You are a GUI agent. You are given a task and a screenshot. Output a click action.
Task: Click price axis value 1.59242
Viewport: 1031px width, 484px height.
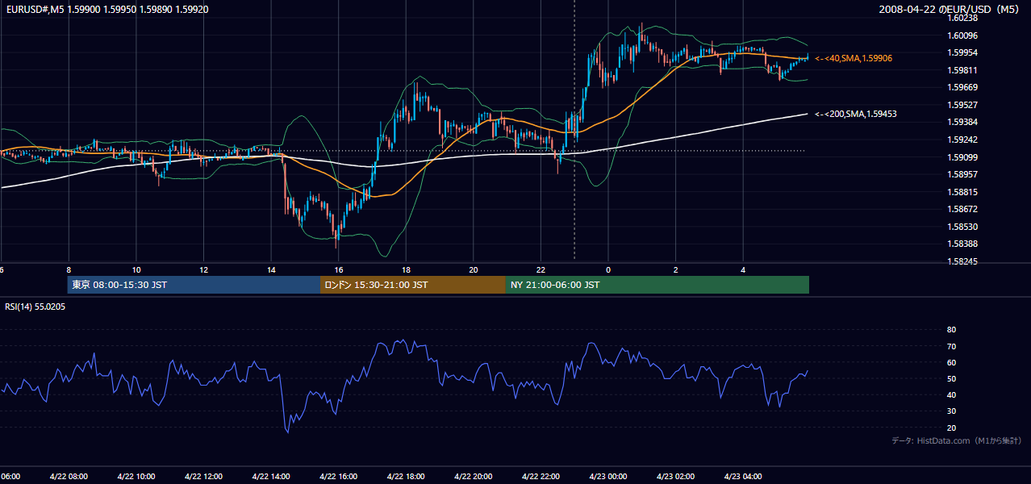962,140
